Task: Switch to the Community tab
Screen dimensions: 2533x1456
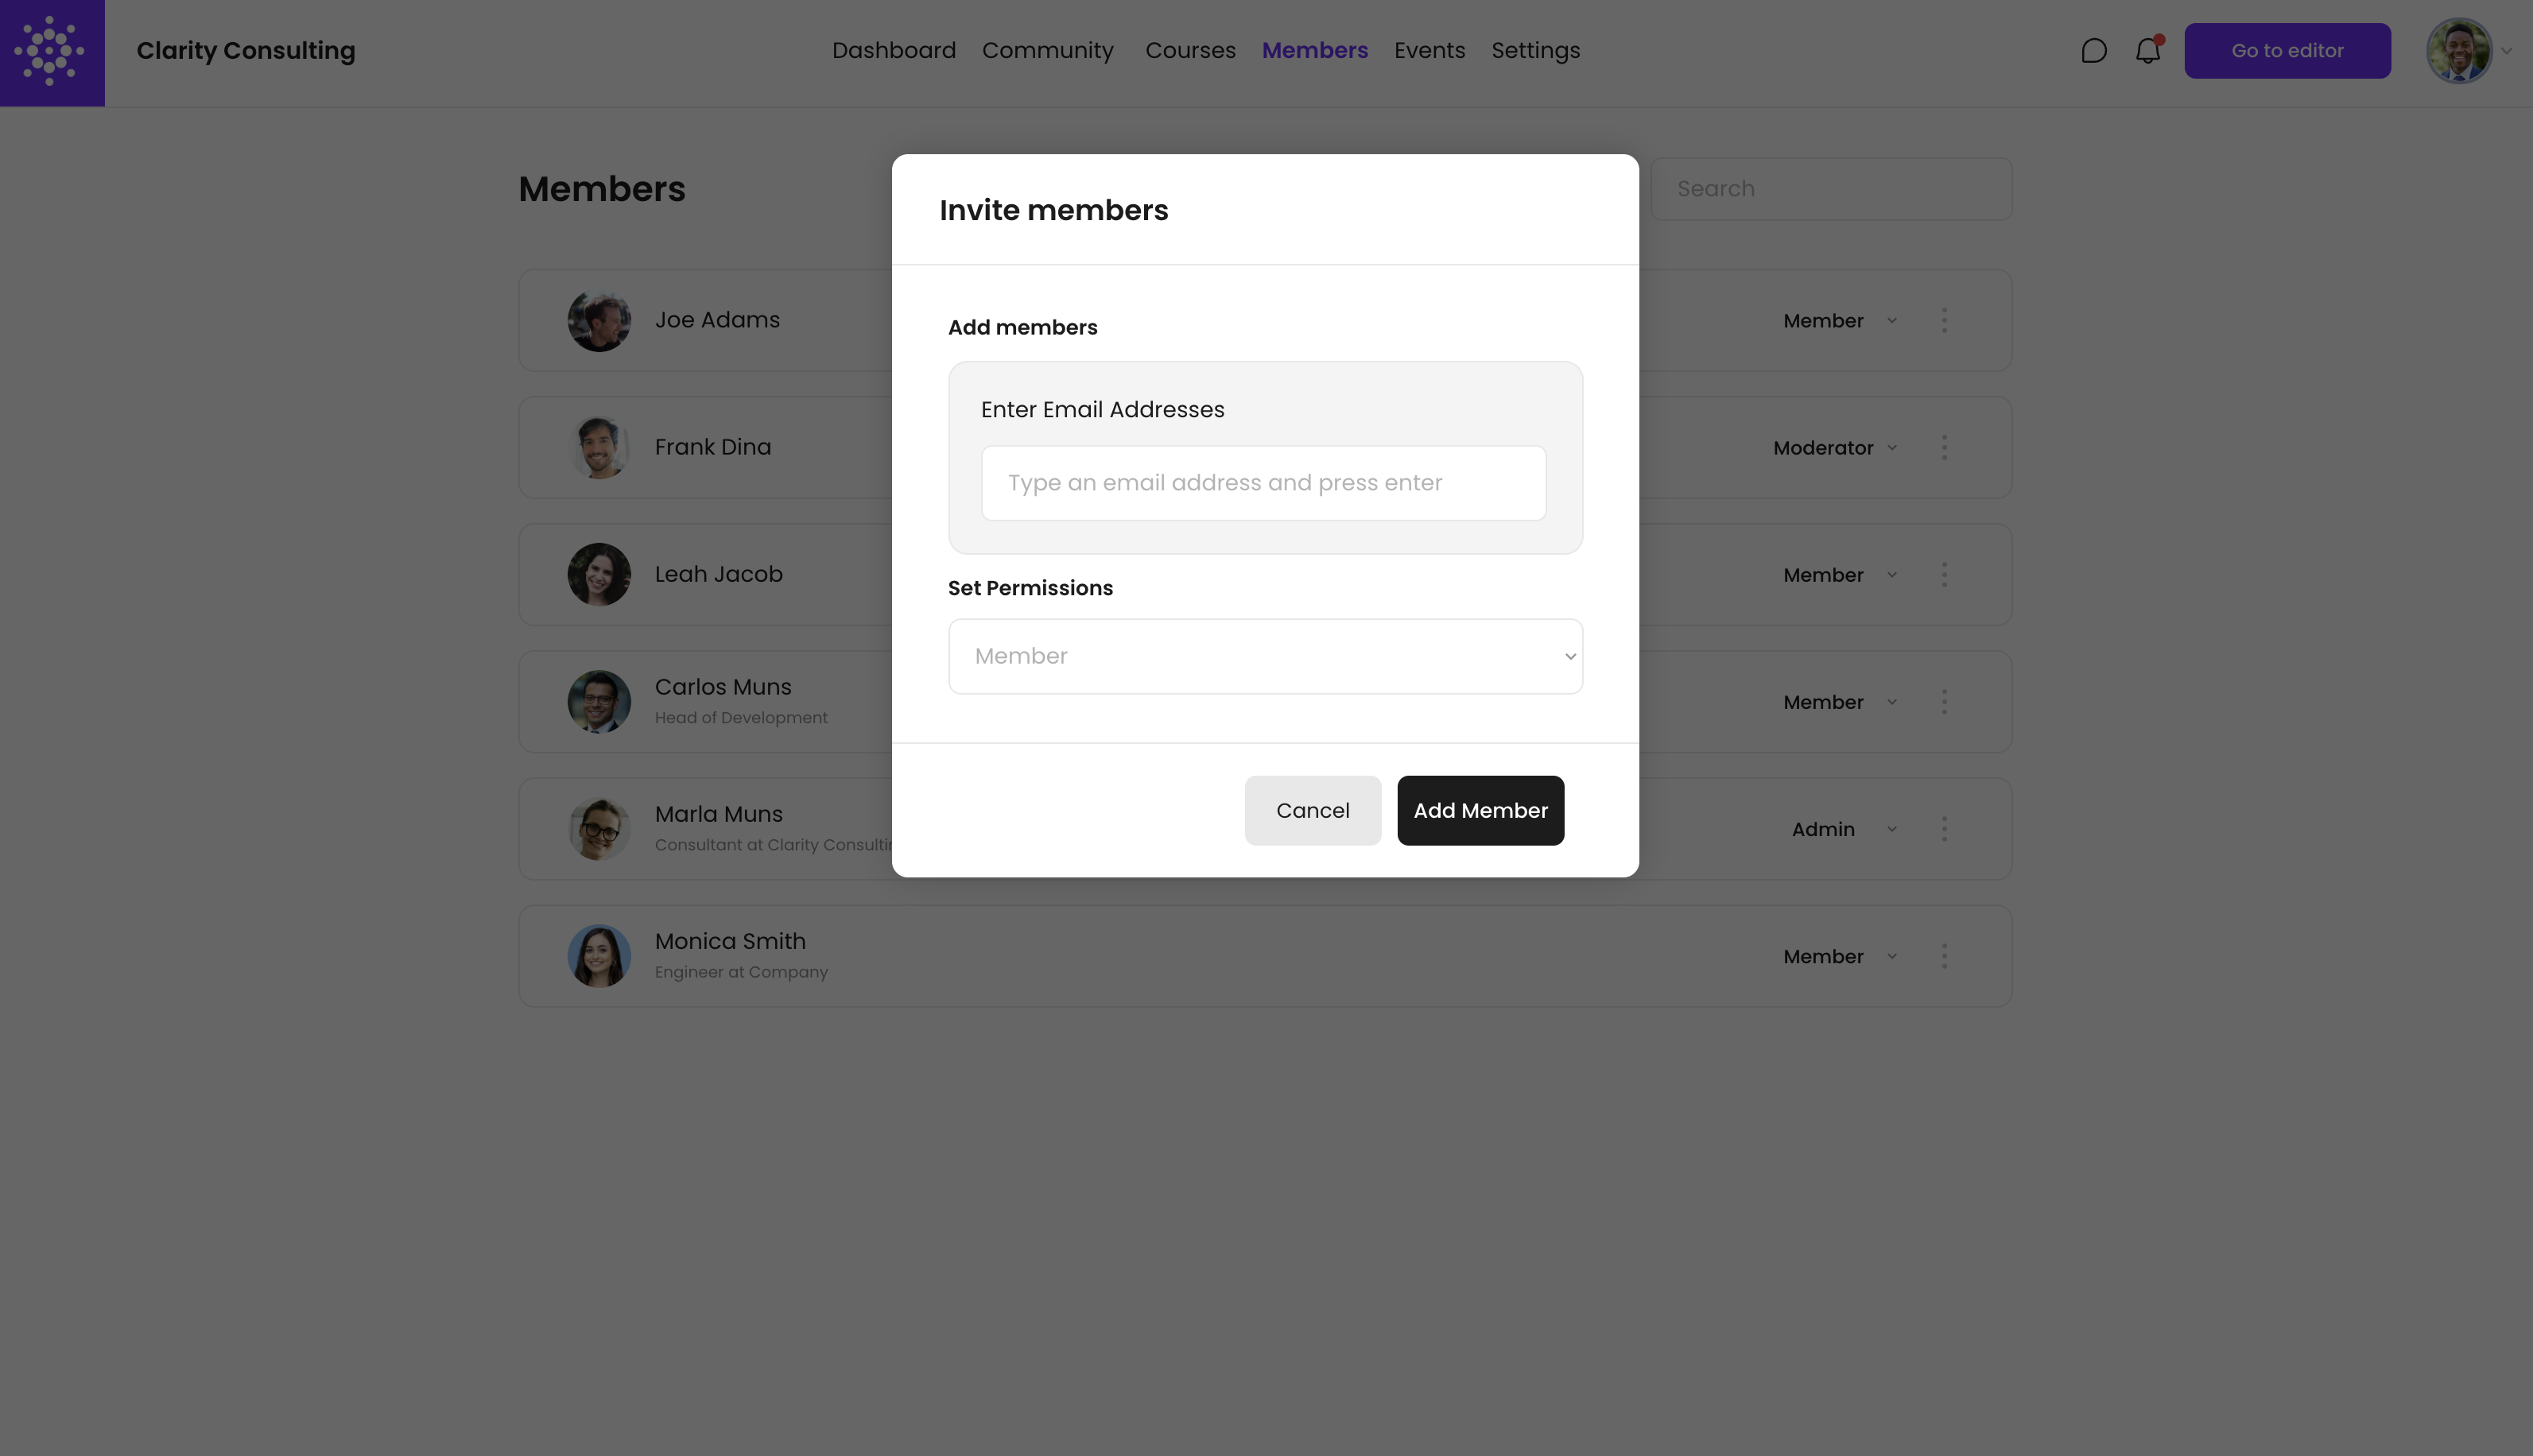Action: [x=1047, y=50]
